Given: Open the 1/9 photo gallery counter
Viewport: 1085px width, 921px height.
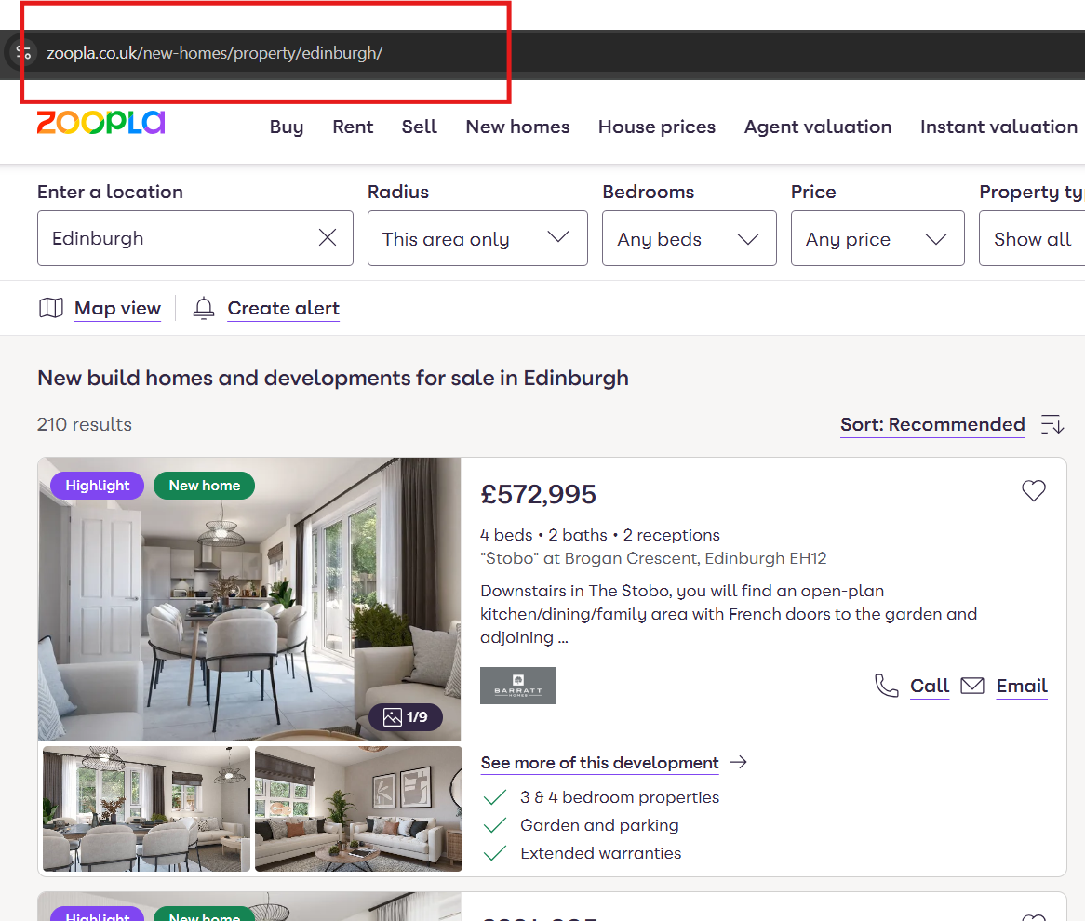Looking at the screenshot, I should pos(406,717).
